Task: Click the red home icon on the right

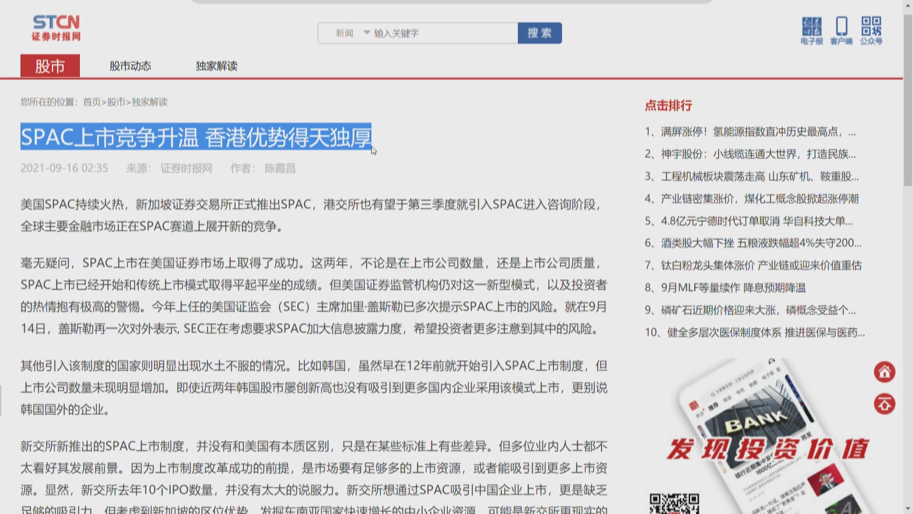Action: tap(884, 373)
